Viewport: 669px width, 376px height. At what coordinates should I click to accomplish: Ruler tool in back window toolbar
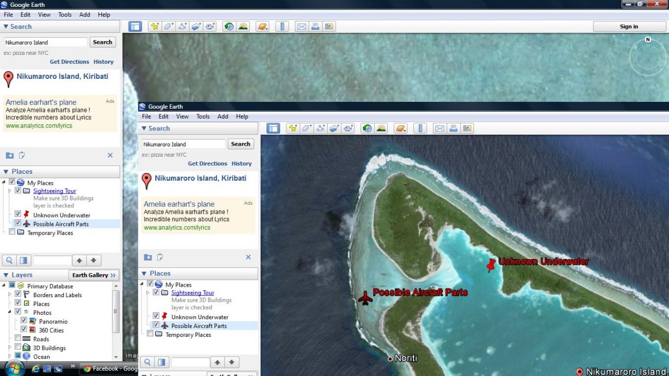click(282, 27)
